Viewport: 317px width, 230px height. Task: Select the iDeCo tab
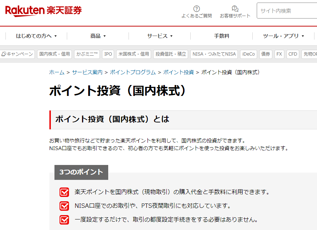pyautogui.click(x=248, y=54)
